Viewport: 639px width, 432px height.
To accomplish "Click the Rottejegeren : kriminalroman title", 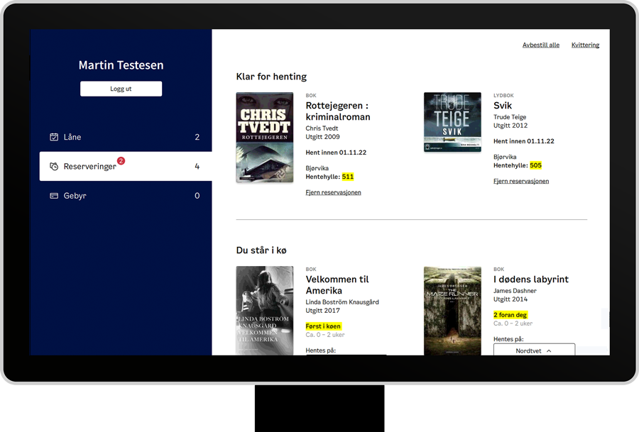I will (x=337, y=111).
